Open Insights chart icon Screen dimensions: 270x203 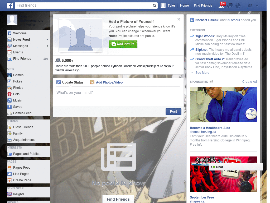pos(9,194)
